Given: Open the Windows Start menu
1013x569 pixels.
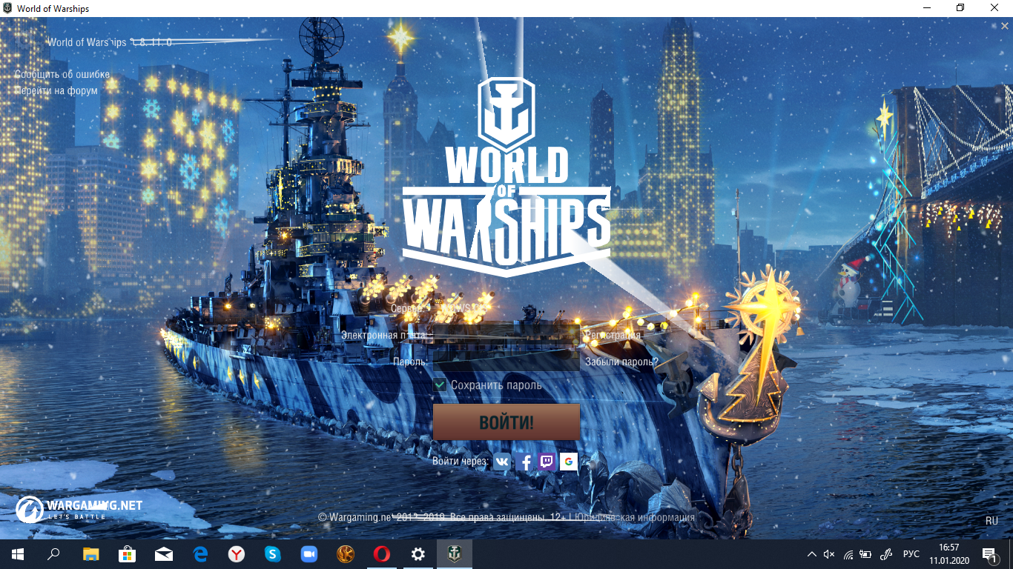Looking at the screenshot, I should (x=18, y=554).
